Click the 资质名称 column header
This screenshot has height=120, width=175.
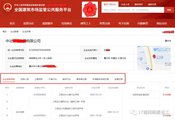[x=69, y=88]
